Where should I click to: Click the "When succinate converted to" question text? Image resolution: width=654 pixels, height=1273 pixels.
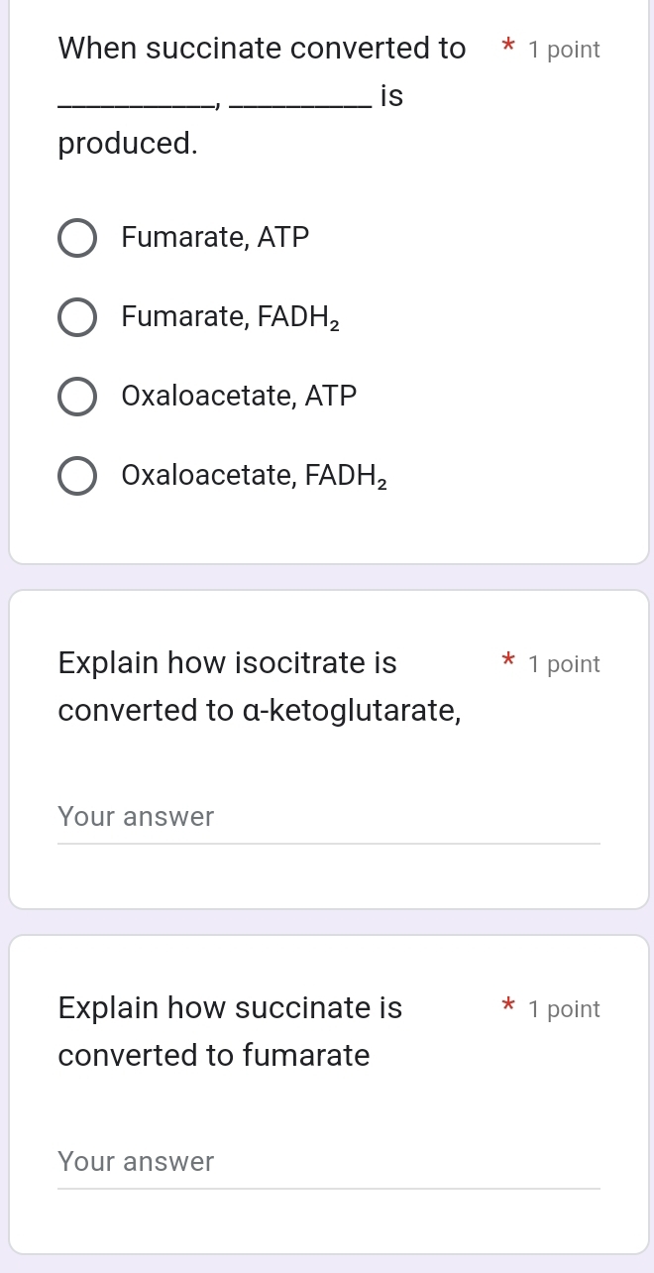click(262, 49)
